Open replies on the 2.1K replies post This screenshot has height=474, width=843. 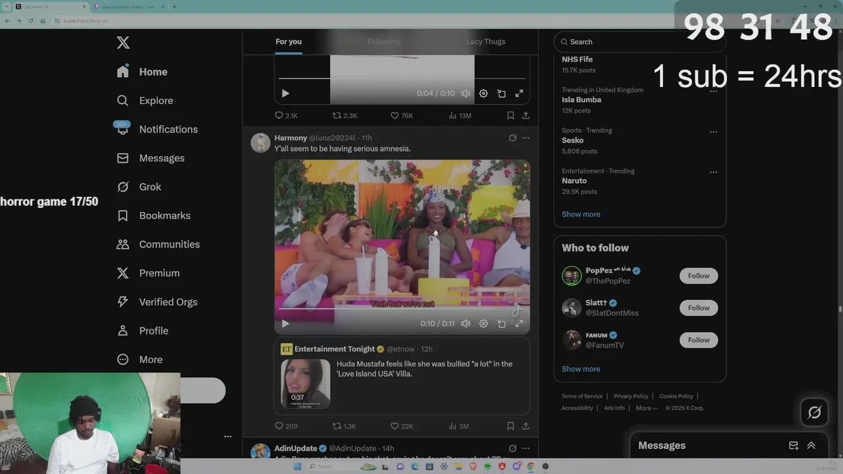[286, 115]
